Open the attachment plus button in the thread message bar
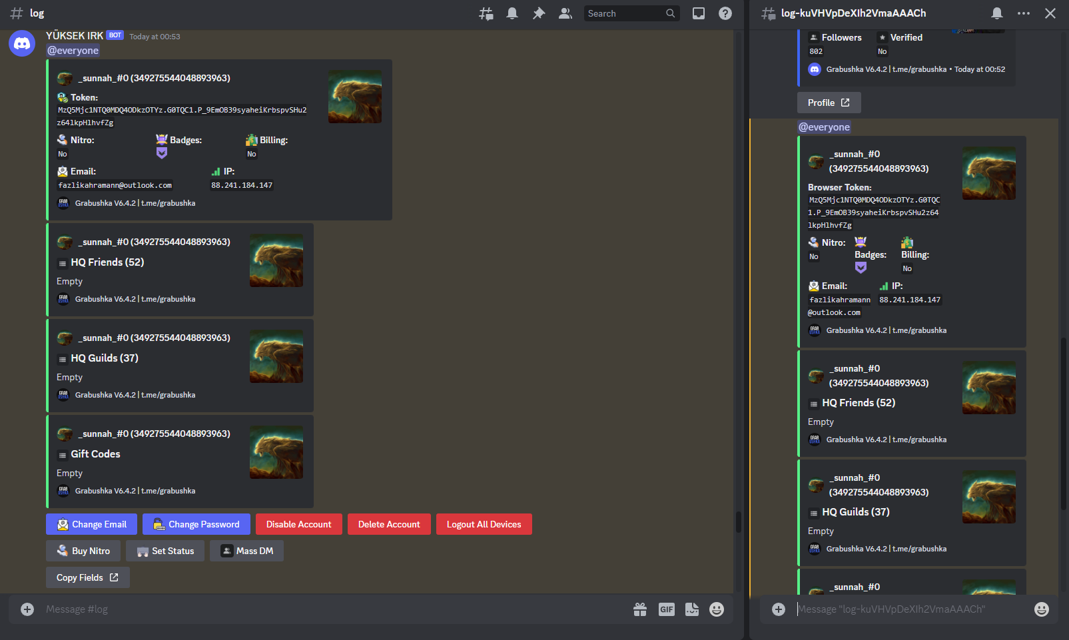The height and width of the screenshot is (640, 1069). (779, 609)
